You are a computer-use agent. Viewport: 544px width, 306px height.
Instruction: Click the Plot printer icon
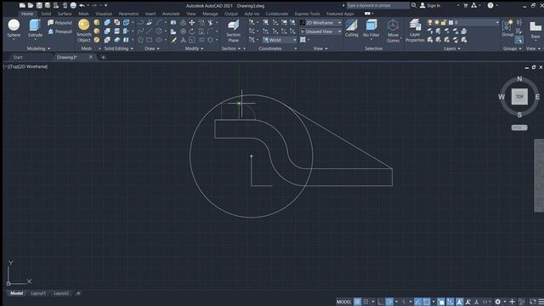[73, 5]
